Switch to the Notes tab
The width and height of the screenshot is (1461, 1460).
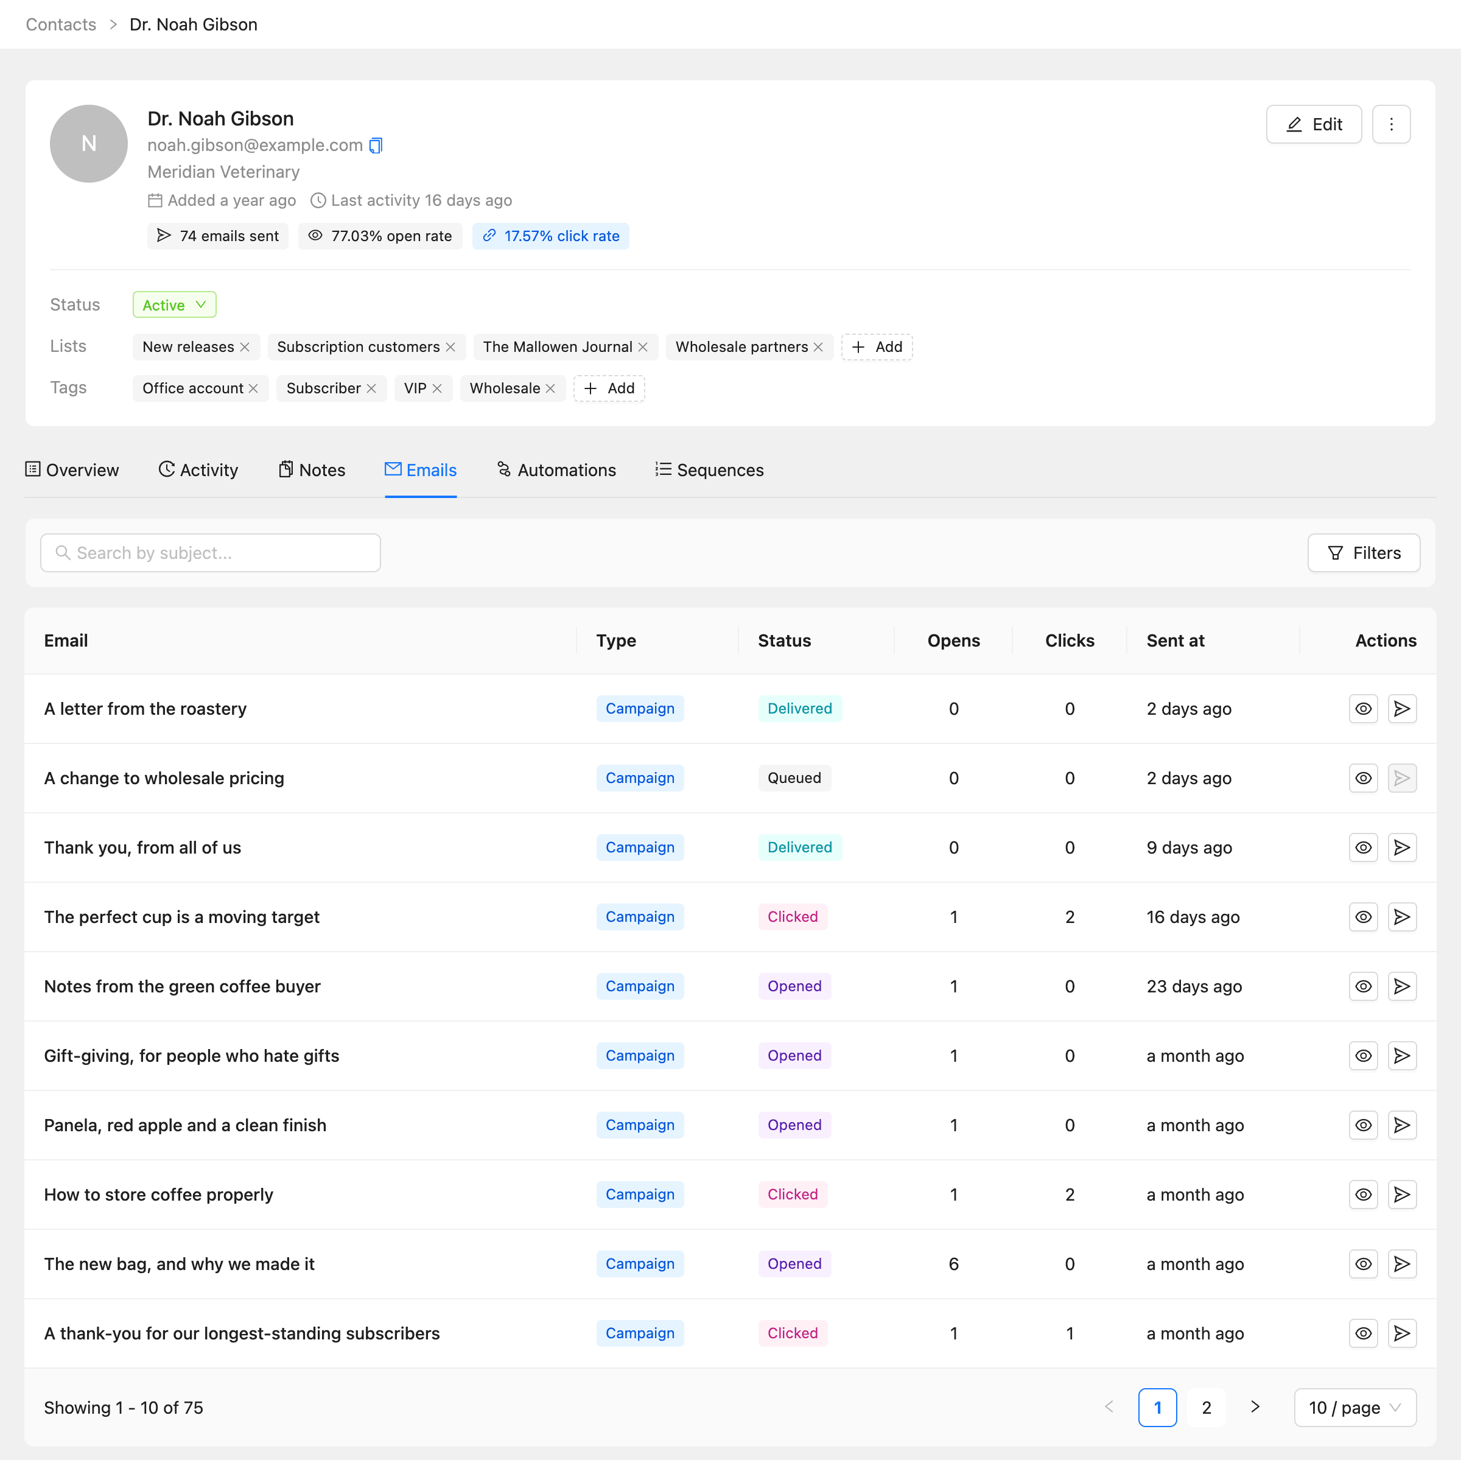pyautogui.click(x=312, y=471)
